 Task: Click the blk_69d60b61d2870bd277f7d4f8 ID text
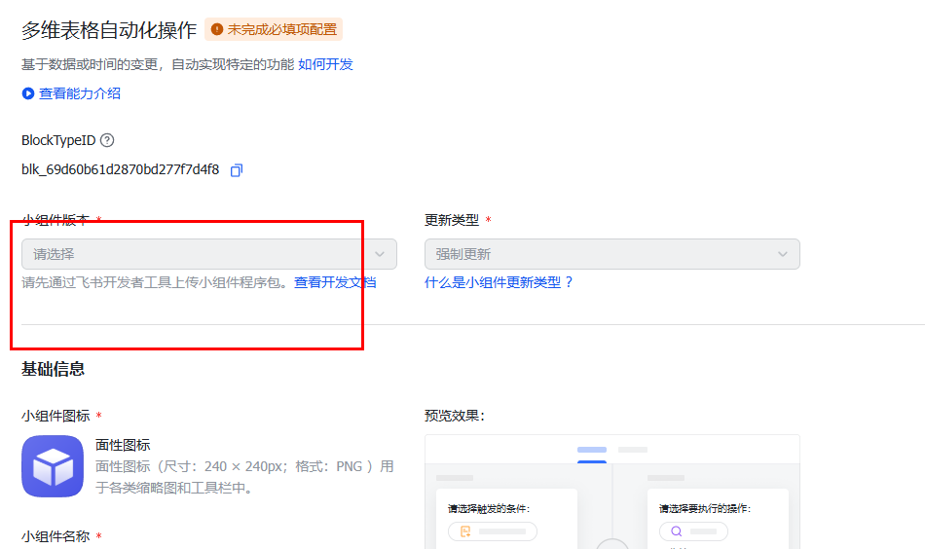(x=121, y=169)
